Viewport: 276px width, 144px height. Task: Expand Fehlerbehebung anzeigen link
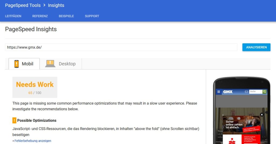(x=33, y=141)
